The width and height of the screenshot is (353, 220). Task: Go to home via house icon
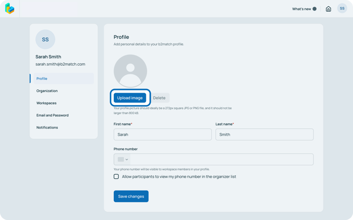(328, 9)
